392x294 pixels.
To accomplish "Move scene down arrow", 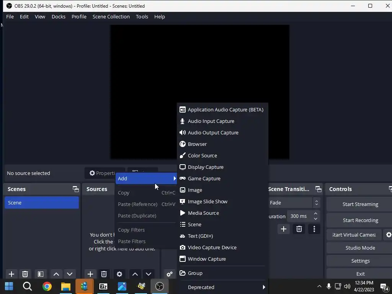I will pyautogui.click(x=70, y=274).
